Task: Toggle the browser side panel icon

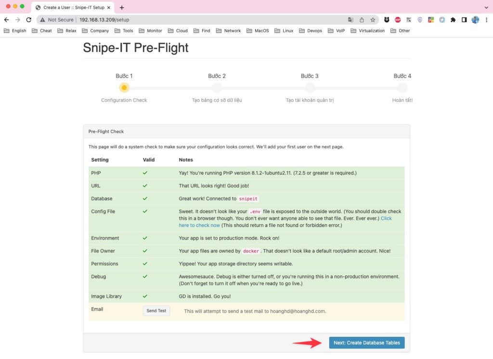Action: click(x=464, y=20)
